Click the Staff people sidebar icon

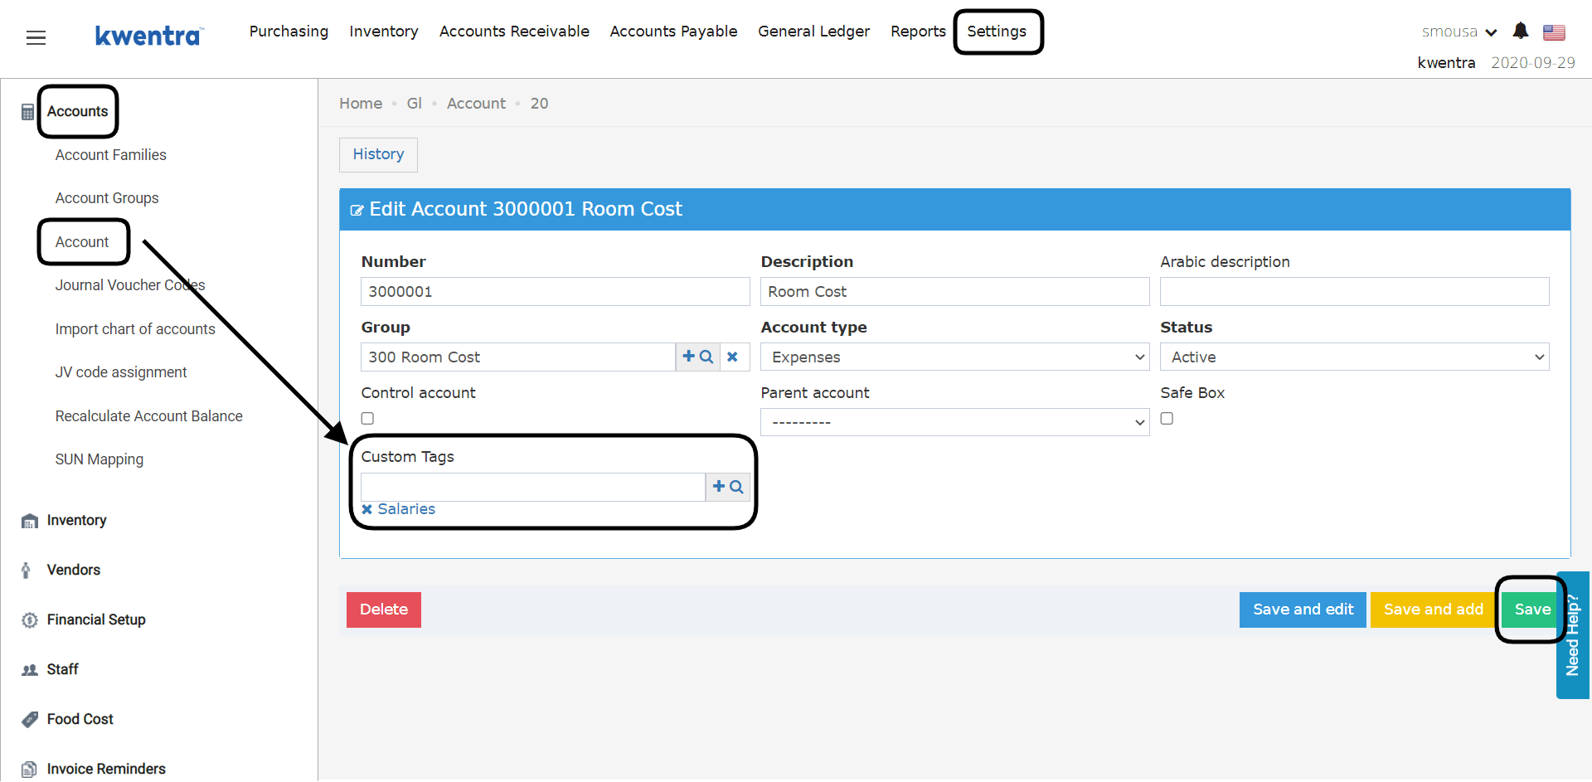point(30,670)
